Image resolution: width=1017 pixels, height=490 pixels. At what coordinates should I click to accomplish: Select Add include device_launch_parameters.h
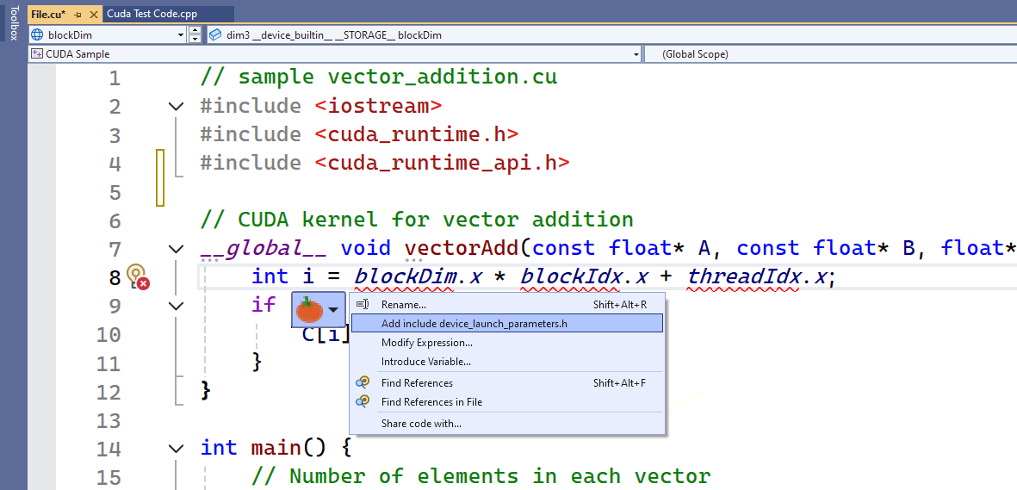coord(474,324)
